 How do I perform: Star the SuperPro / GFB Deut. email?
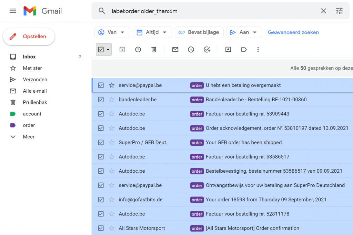tap(112, 143)
